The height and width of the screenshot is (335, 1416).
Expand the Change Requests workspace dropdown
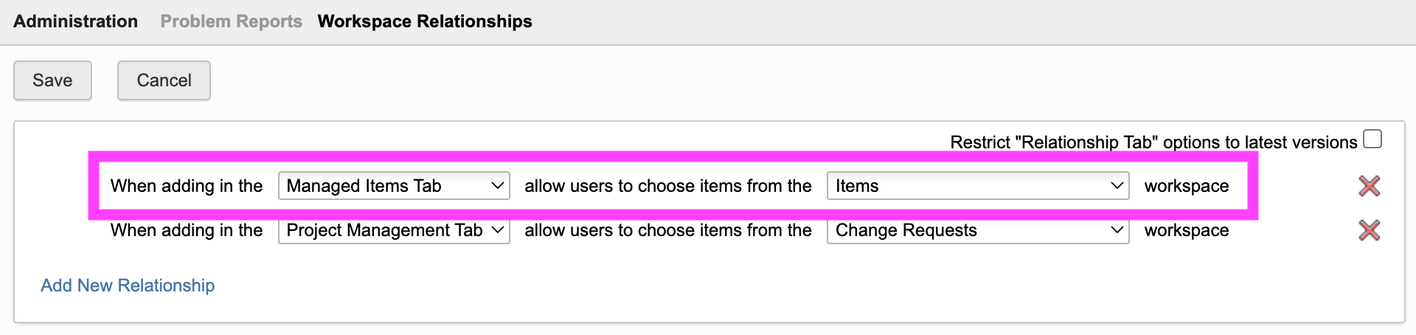[978, 230]
